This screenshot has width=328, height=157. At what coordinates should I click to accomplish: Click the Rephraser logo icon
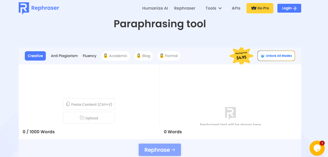(24, 8)
